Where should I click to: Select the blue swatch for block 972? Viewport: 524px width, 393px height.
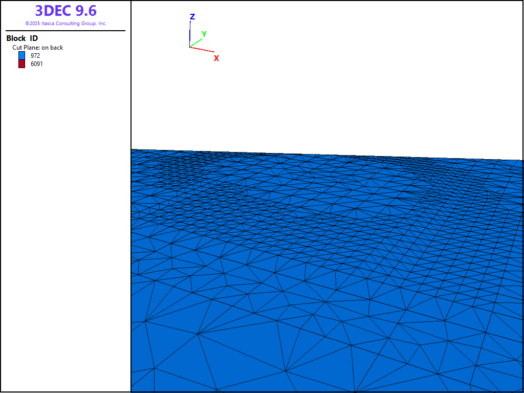(x=21, y=55)
